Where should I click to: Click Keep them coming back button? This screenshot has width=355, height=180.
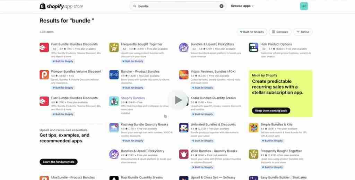271,111
